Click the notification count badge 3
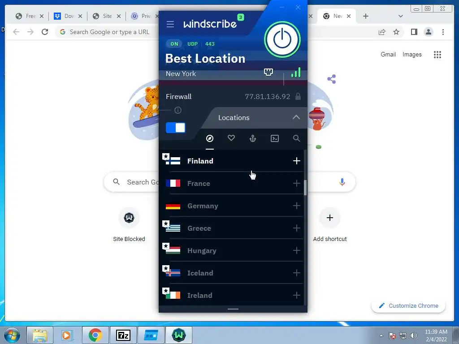459x344 pixels. [241, 17]
